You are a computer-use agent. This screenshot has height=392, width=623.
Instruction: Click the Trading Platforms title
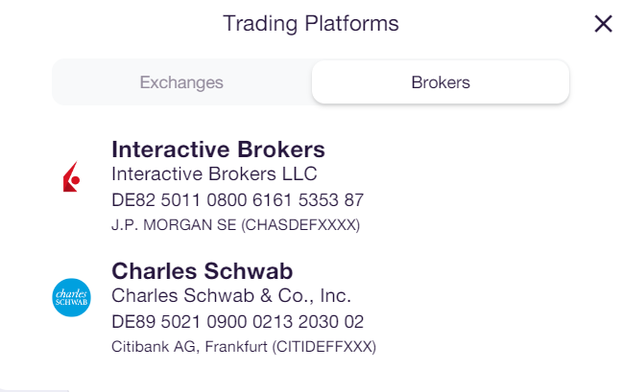click(x=311, y=23)
